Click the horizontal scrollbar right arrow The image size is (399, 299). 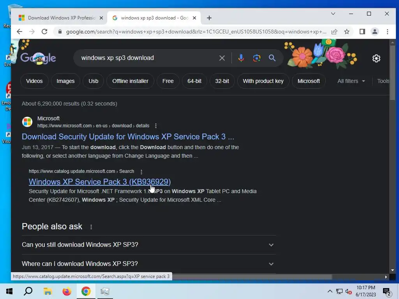[386, 277]
